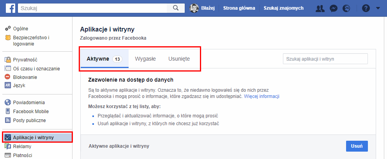The width and height of the screenshot is (387, 159).
Task: Open Posty publiczne settings
Action: tap(29, 121)
